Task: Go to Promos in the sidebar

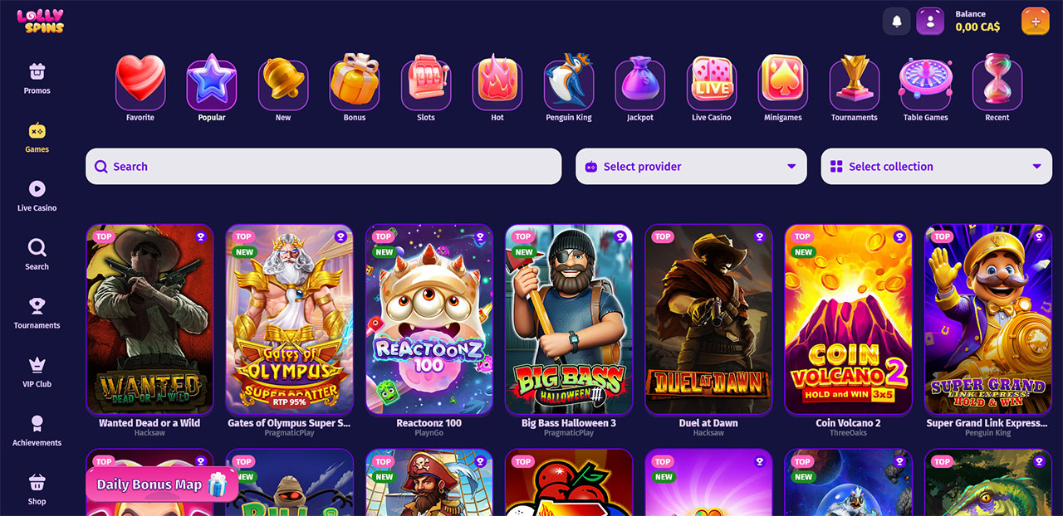Action: point(37,79)
